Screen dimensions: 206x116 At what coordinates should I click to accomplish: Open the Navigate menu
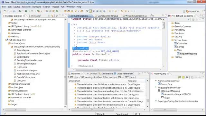coord(37,7)
